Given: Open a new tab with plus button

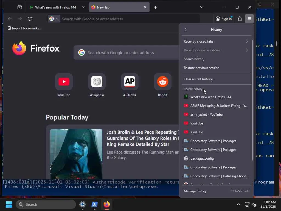Looking at the screenshot, I should pos(155,7).
